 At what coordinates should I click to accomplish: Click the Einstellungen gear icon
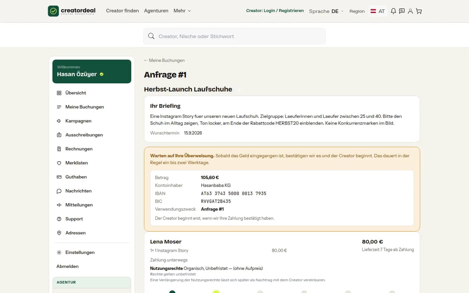[x=59, y=252]
